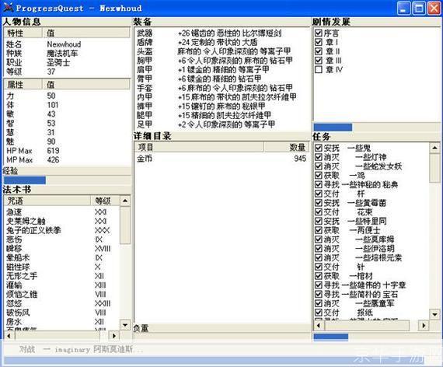The width and height of the screenshot is (443, 367).
Task: Click the ProgressQuest title bar app icon
Action: (8, 8)
